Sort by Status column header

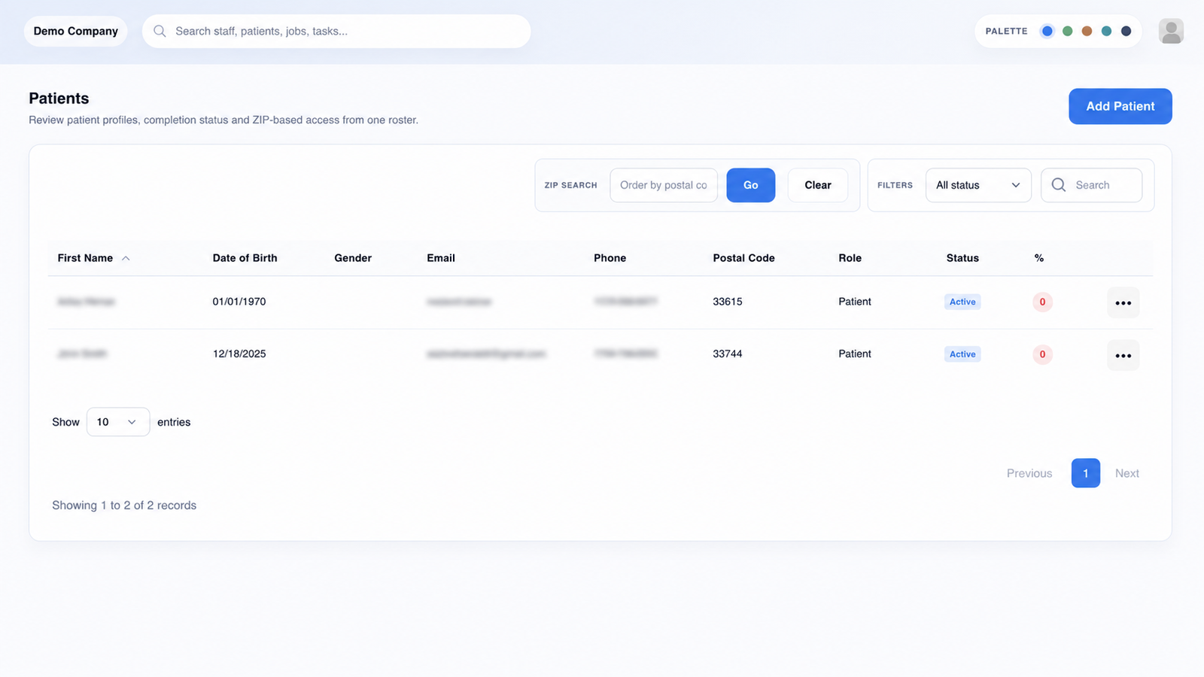pos(962,258)
